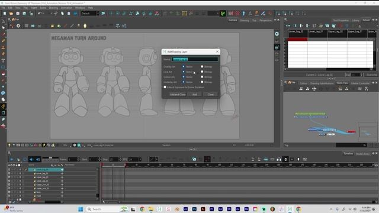Click the dialog's Close text button

click(x=211, y=95)
